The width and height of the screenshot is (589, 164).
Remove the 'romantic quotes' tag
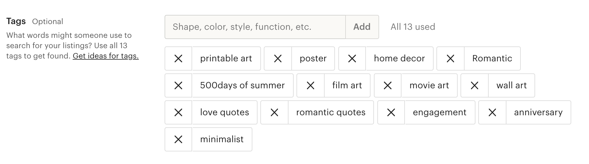tap(274, 112)
